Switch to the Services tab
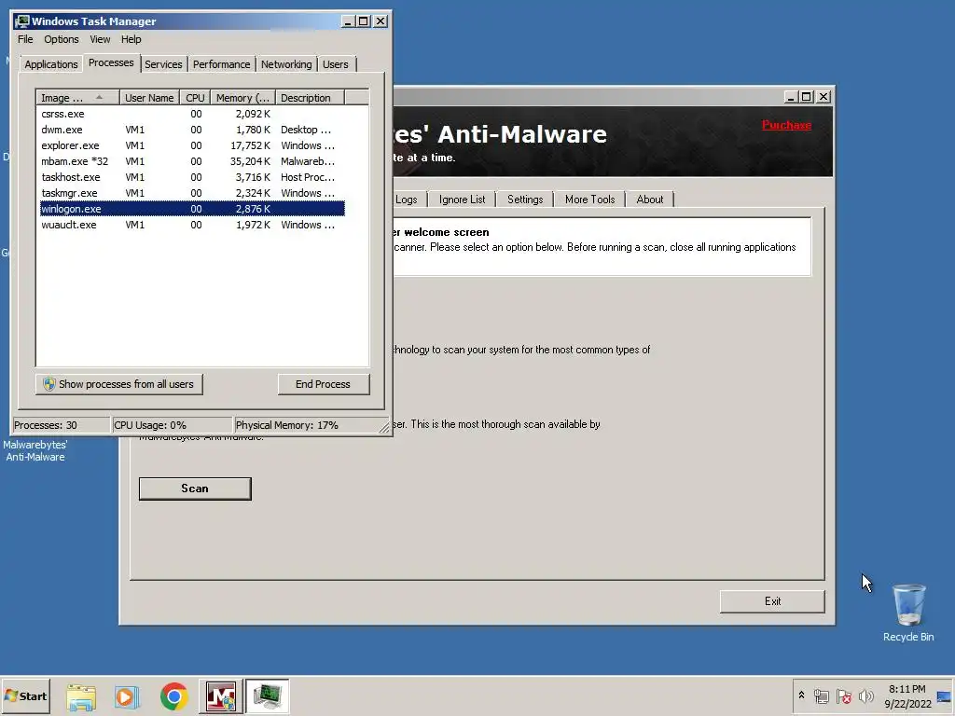Screen dimensions: 955x716 (163, 64)
